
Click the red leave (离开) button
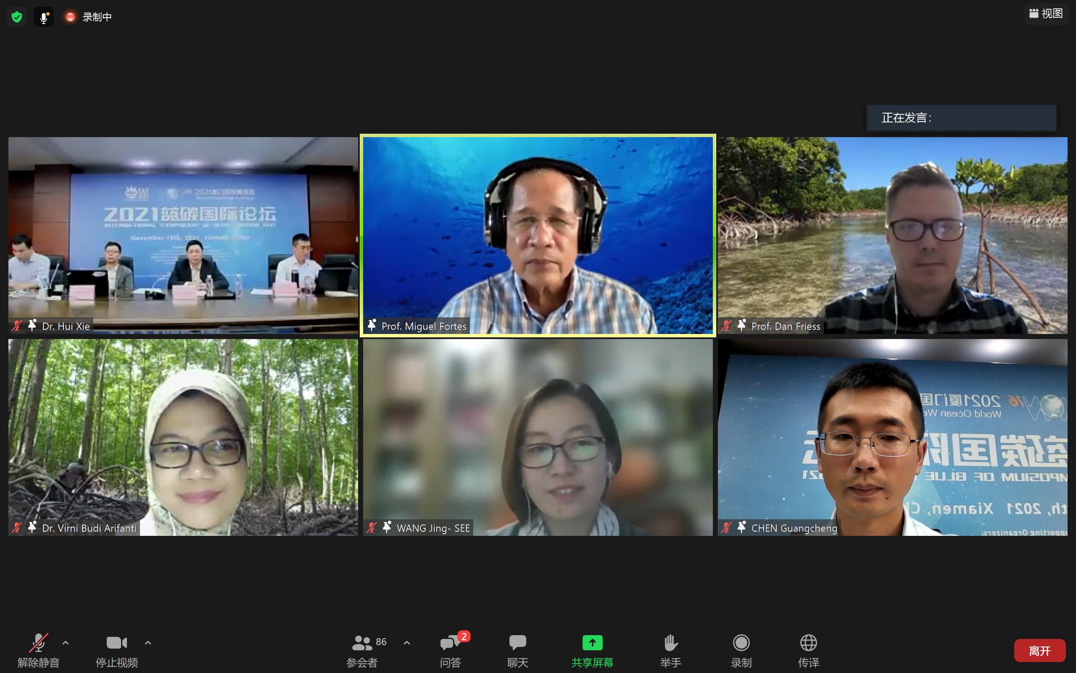pyautogui.click(x=1039, y=651)
